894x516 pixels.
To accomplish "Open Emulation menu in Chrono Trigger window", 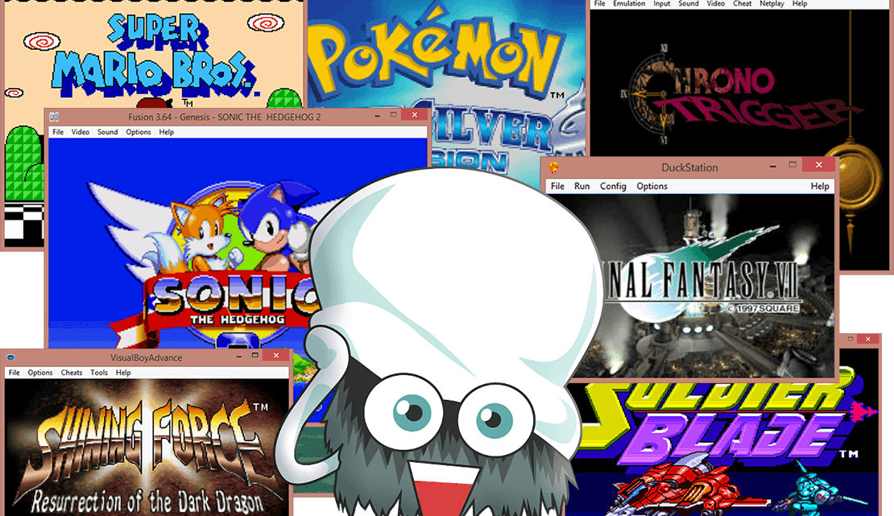I will coord(629,3).
